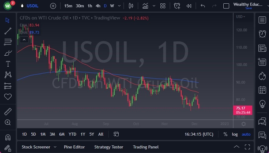Select the ruler measure tool
Viewport: 269px width, 153px height.
(x=8, y=112)
